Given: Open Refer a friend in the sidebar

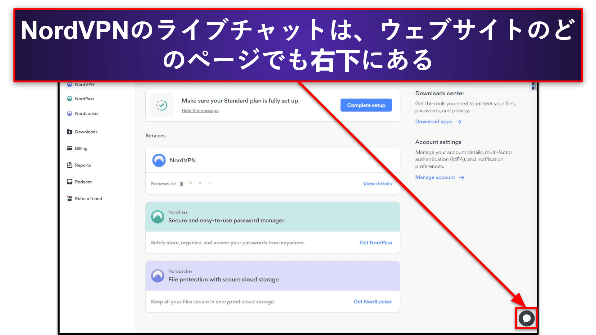Looking at the screenshot, I should click(x=88, y=198).
